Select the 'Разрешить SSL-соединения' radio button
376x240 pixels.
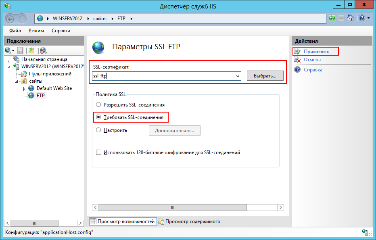click(98, 105)
